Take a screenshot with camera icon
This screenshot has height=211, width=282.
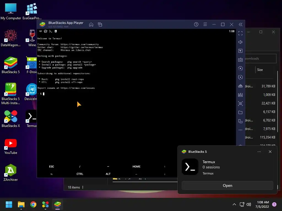pyautogui.click(x=240, y=104)
